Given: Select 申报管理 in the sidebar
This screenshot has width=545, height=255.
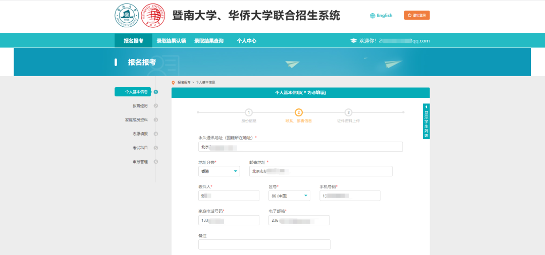Looking at the screenshot, I should (140, 162).
